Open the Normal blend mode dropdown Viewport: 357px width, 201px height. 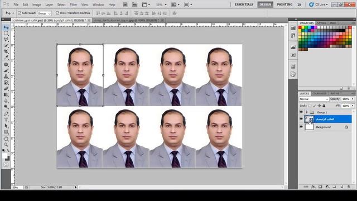click(x=313, y=99)
